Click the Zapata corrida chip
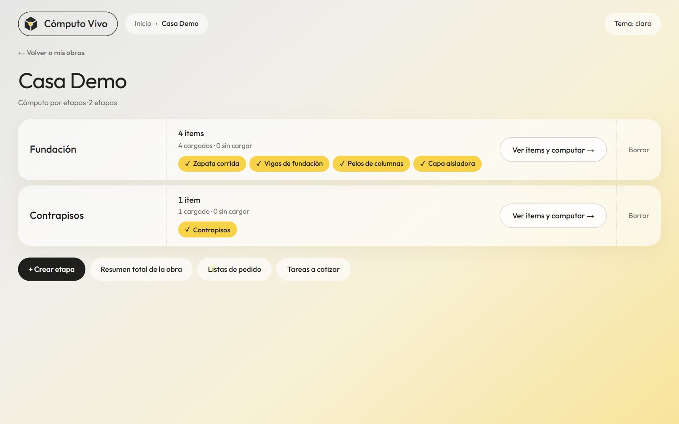The height and width of the screenshot is (424, 679). coord(212,164)
